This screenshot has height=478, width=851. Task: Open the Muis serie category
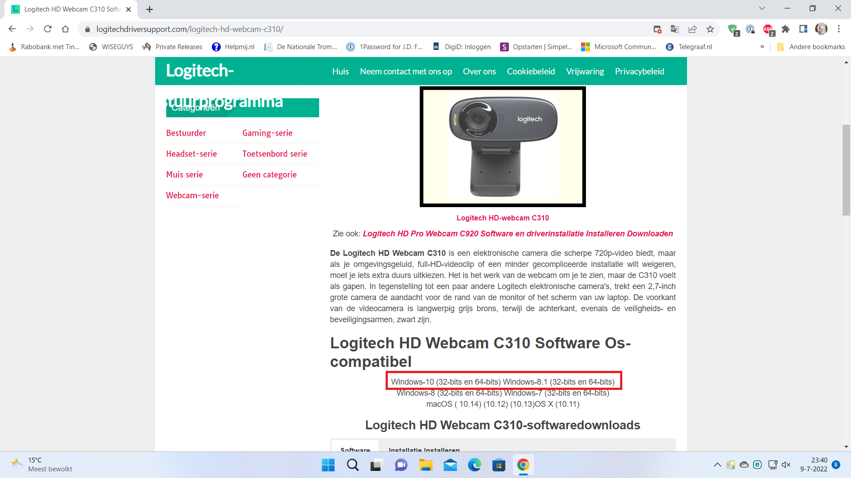(x=184, y=175)
